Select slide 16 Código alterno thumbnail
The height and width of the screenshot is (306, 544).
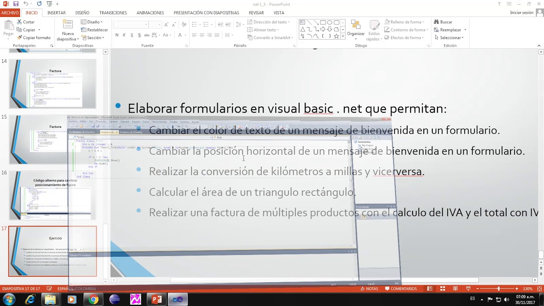53,195
